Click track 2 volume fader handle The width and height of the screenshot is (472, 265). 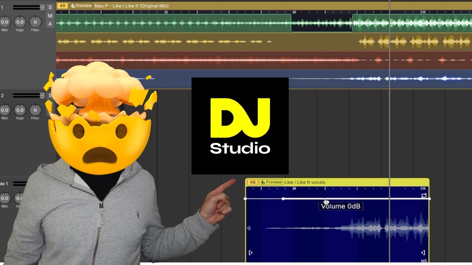42,95
